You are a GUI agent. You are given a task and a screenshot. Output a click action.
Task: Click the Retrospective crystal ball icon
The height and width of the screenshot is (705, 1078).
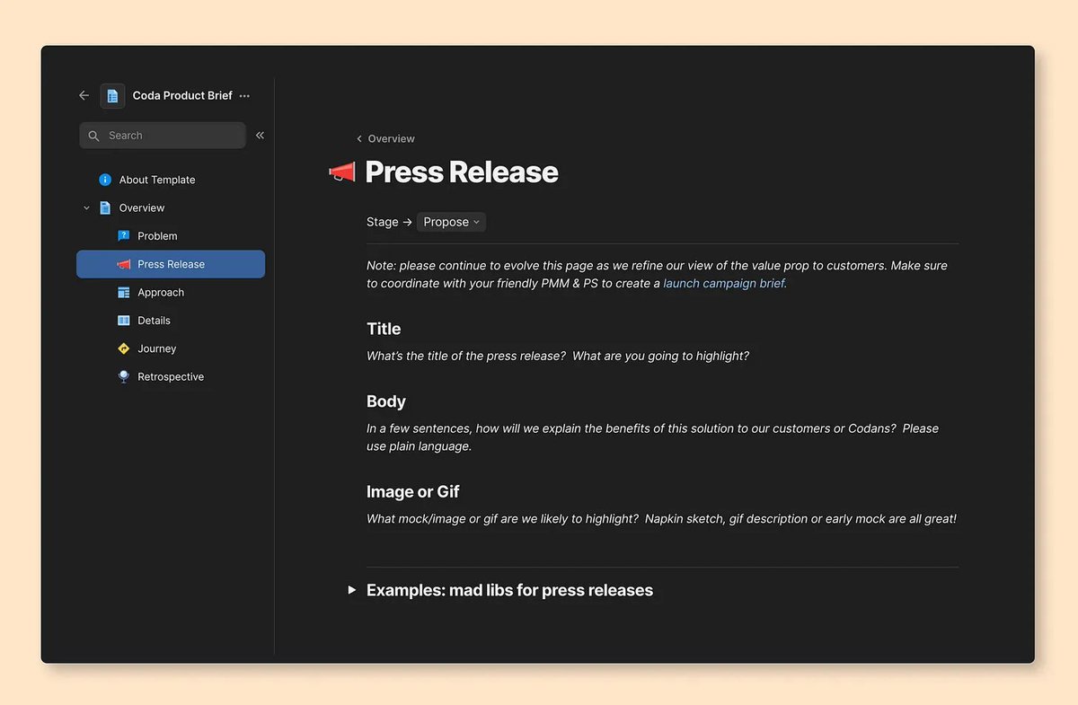(x=122, y=376)
